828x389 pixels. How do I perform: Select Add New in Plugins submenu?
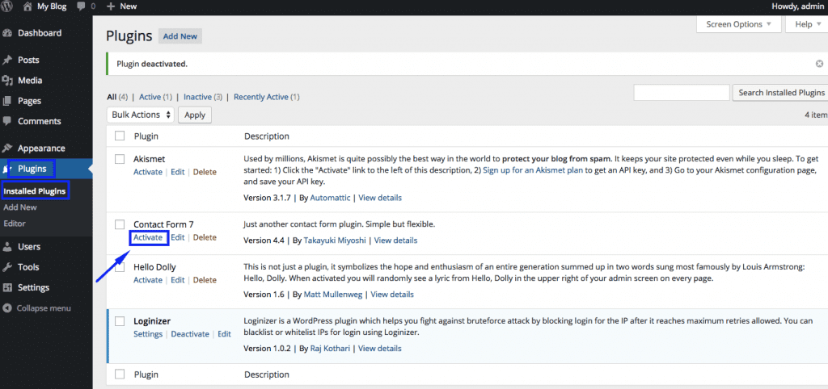pyautogui.click(x=20, y=207)
